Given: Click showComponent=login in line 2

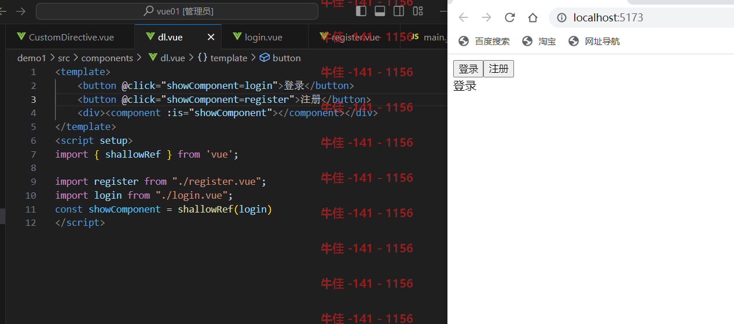Looking at the screenshot, I should pos(219,85).
